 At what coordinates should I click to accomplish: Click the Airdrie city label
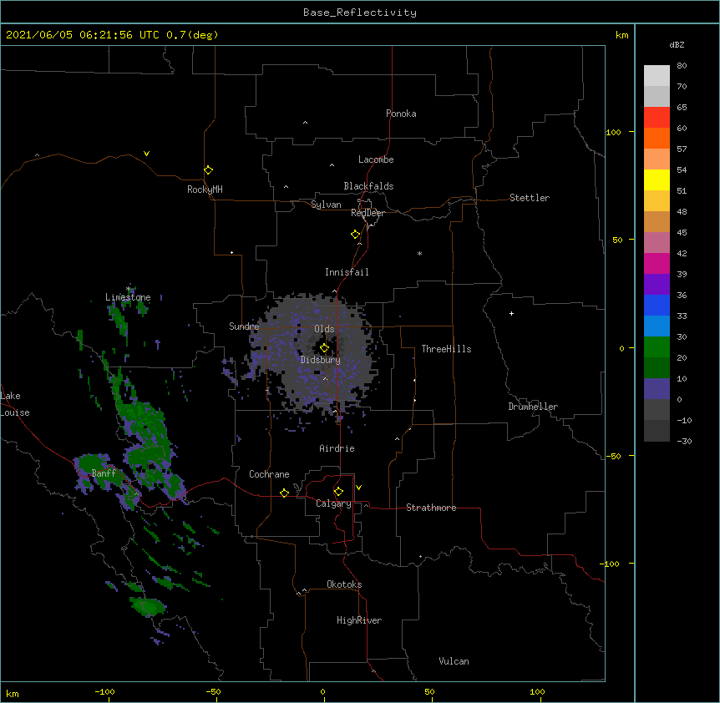click(x=337, y=448)
